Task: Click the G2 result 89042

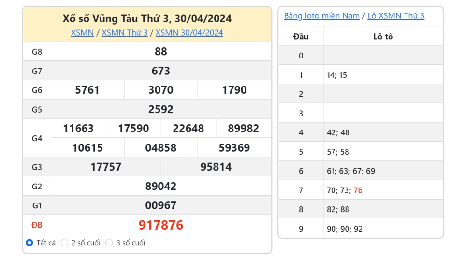Action: (161, 187)
